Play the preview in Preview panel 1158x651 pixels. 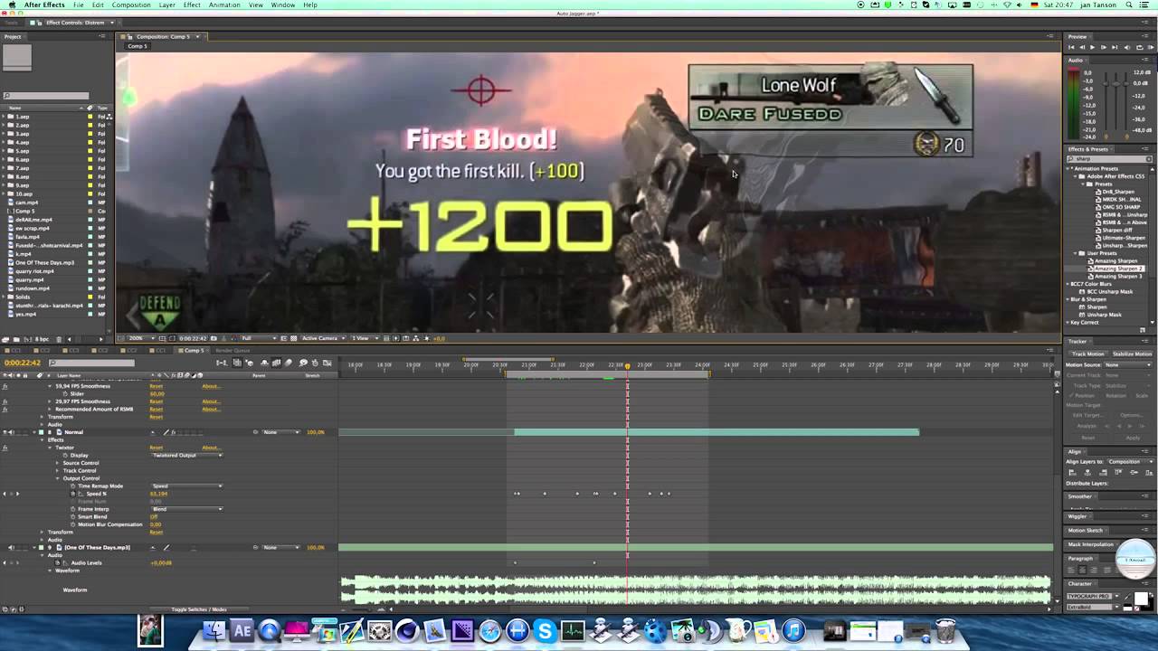(1092, 47)
